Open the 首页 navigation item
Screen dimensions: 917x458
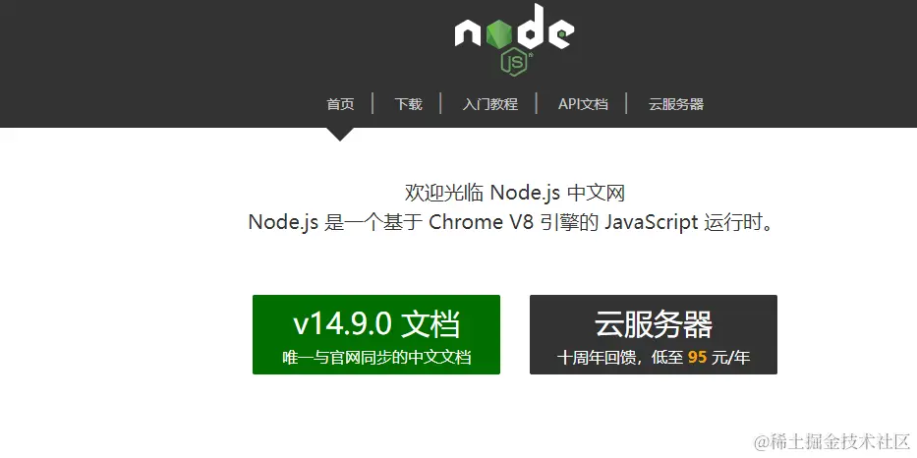pos(340,104)
